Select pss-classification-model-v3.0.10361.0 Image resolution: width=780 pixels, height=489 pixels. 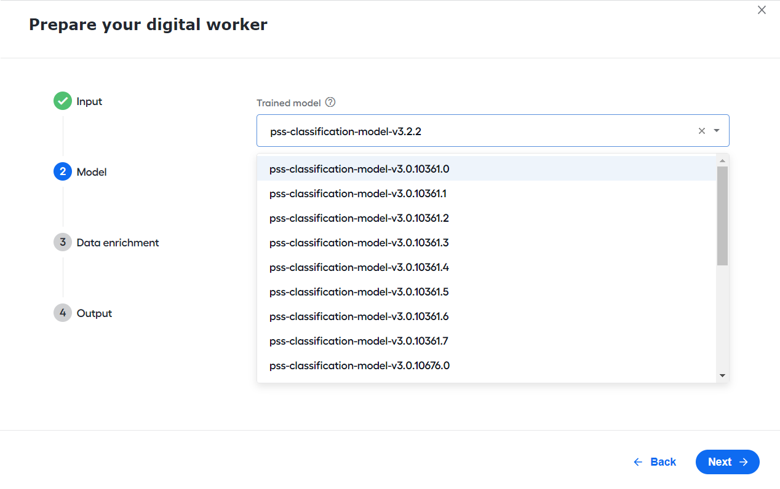point(487,168)
